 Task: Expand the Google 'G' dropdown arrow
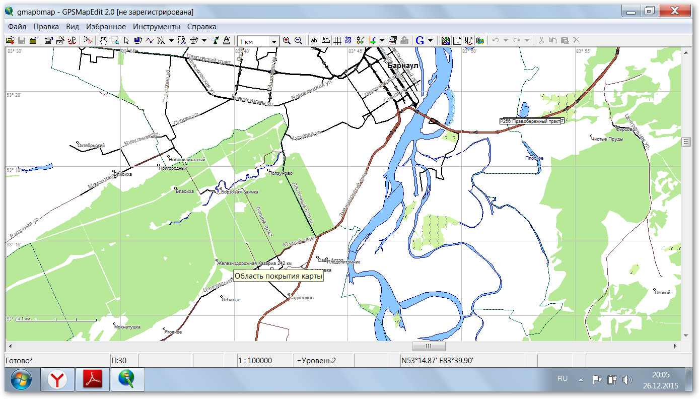(431, 40)
